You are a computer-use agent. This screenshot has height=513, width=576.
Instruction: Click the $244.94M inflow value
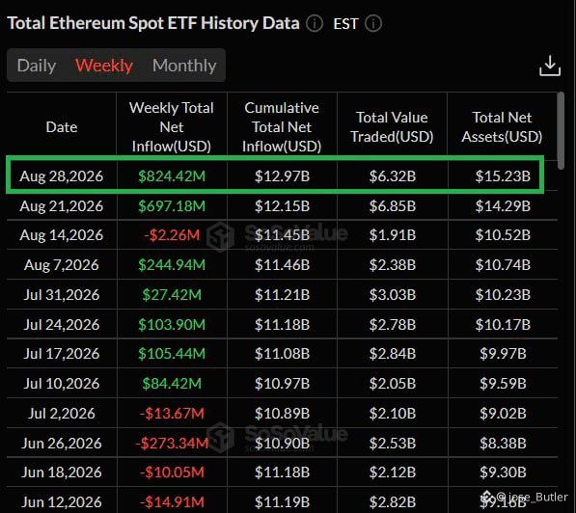point(172,265)
